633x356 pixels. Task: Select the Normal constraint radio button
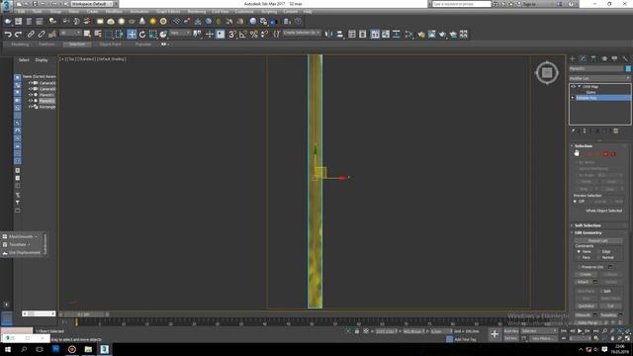point(598,257)
